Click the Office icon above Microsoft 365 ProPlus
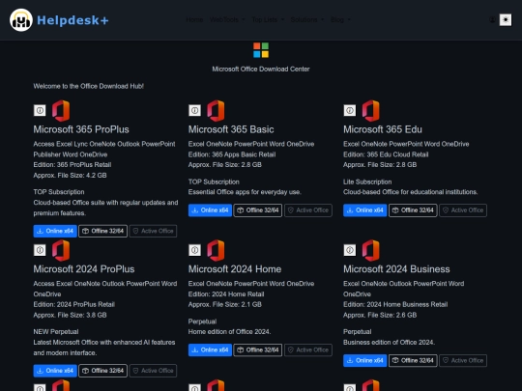 point(61,111)
